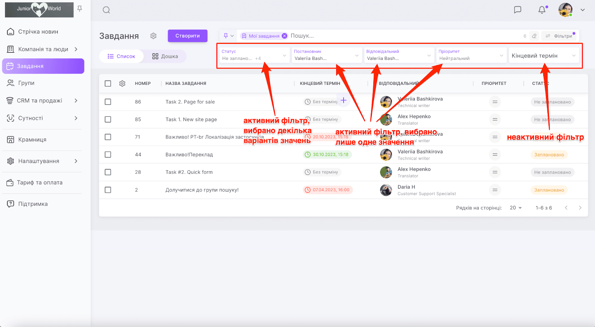Toggle the select-all tasks checkbox
Image resolution: width=595 pixels, height=327 pixels.
coord(108,83)
